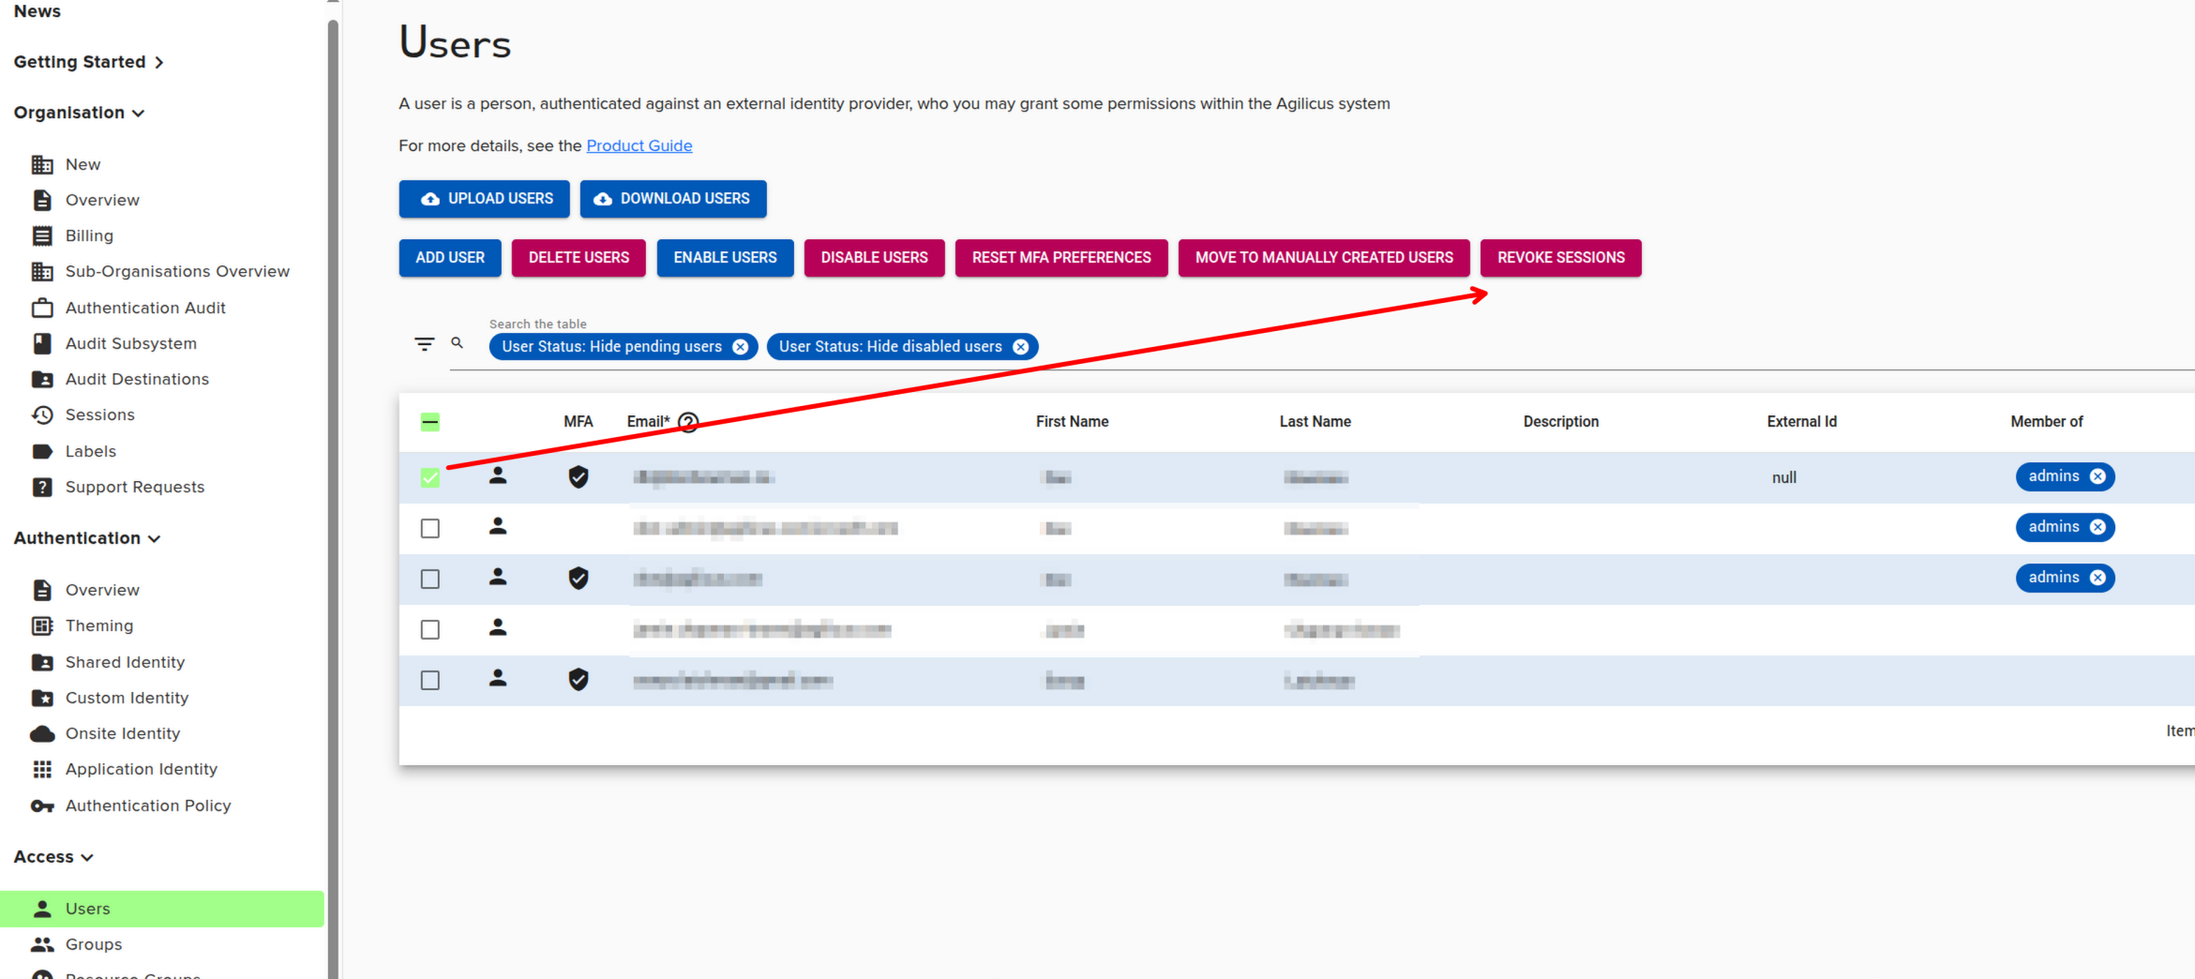Click the Billing icon in sidebar
2195x979 pixels.
(x=42, y=236)
